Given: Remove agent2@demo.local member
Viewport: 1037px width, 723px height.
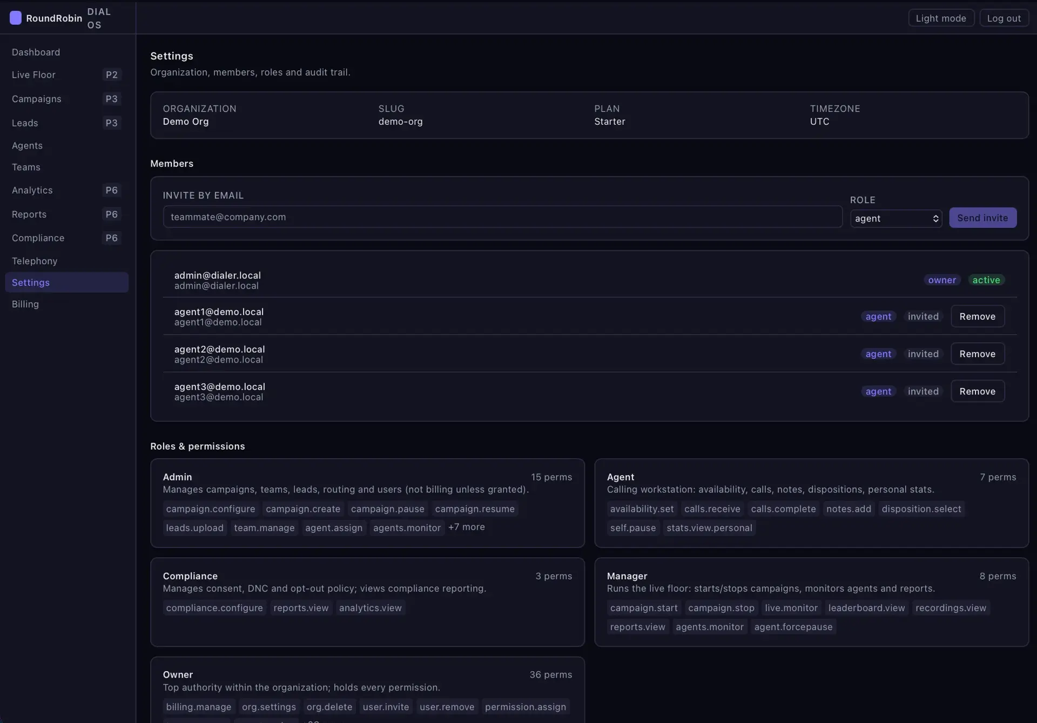Looking at the screenshot, I should pos(977,353).
